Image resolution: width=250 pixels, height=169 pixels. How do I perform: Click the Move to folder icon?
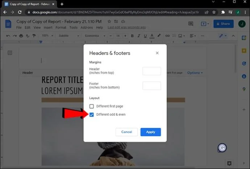click(x=116, y=21)
